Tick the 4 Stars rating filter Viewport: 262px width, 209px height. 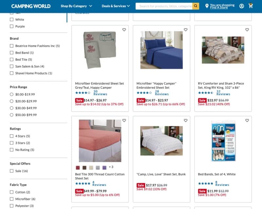pos(11,136)
